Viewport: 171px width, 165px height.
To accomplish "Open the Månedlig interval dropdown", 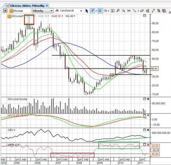I will pos(43,11).
